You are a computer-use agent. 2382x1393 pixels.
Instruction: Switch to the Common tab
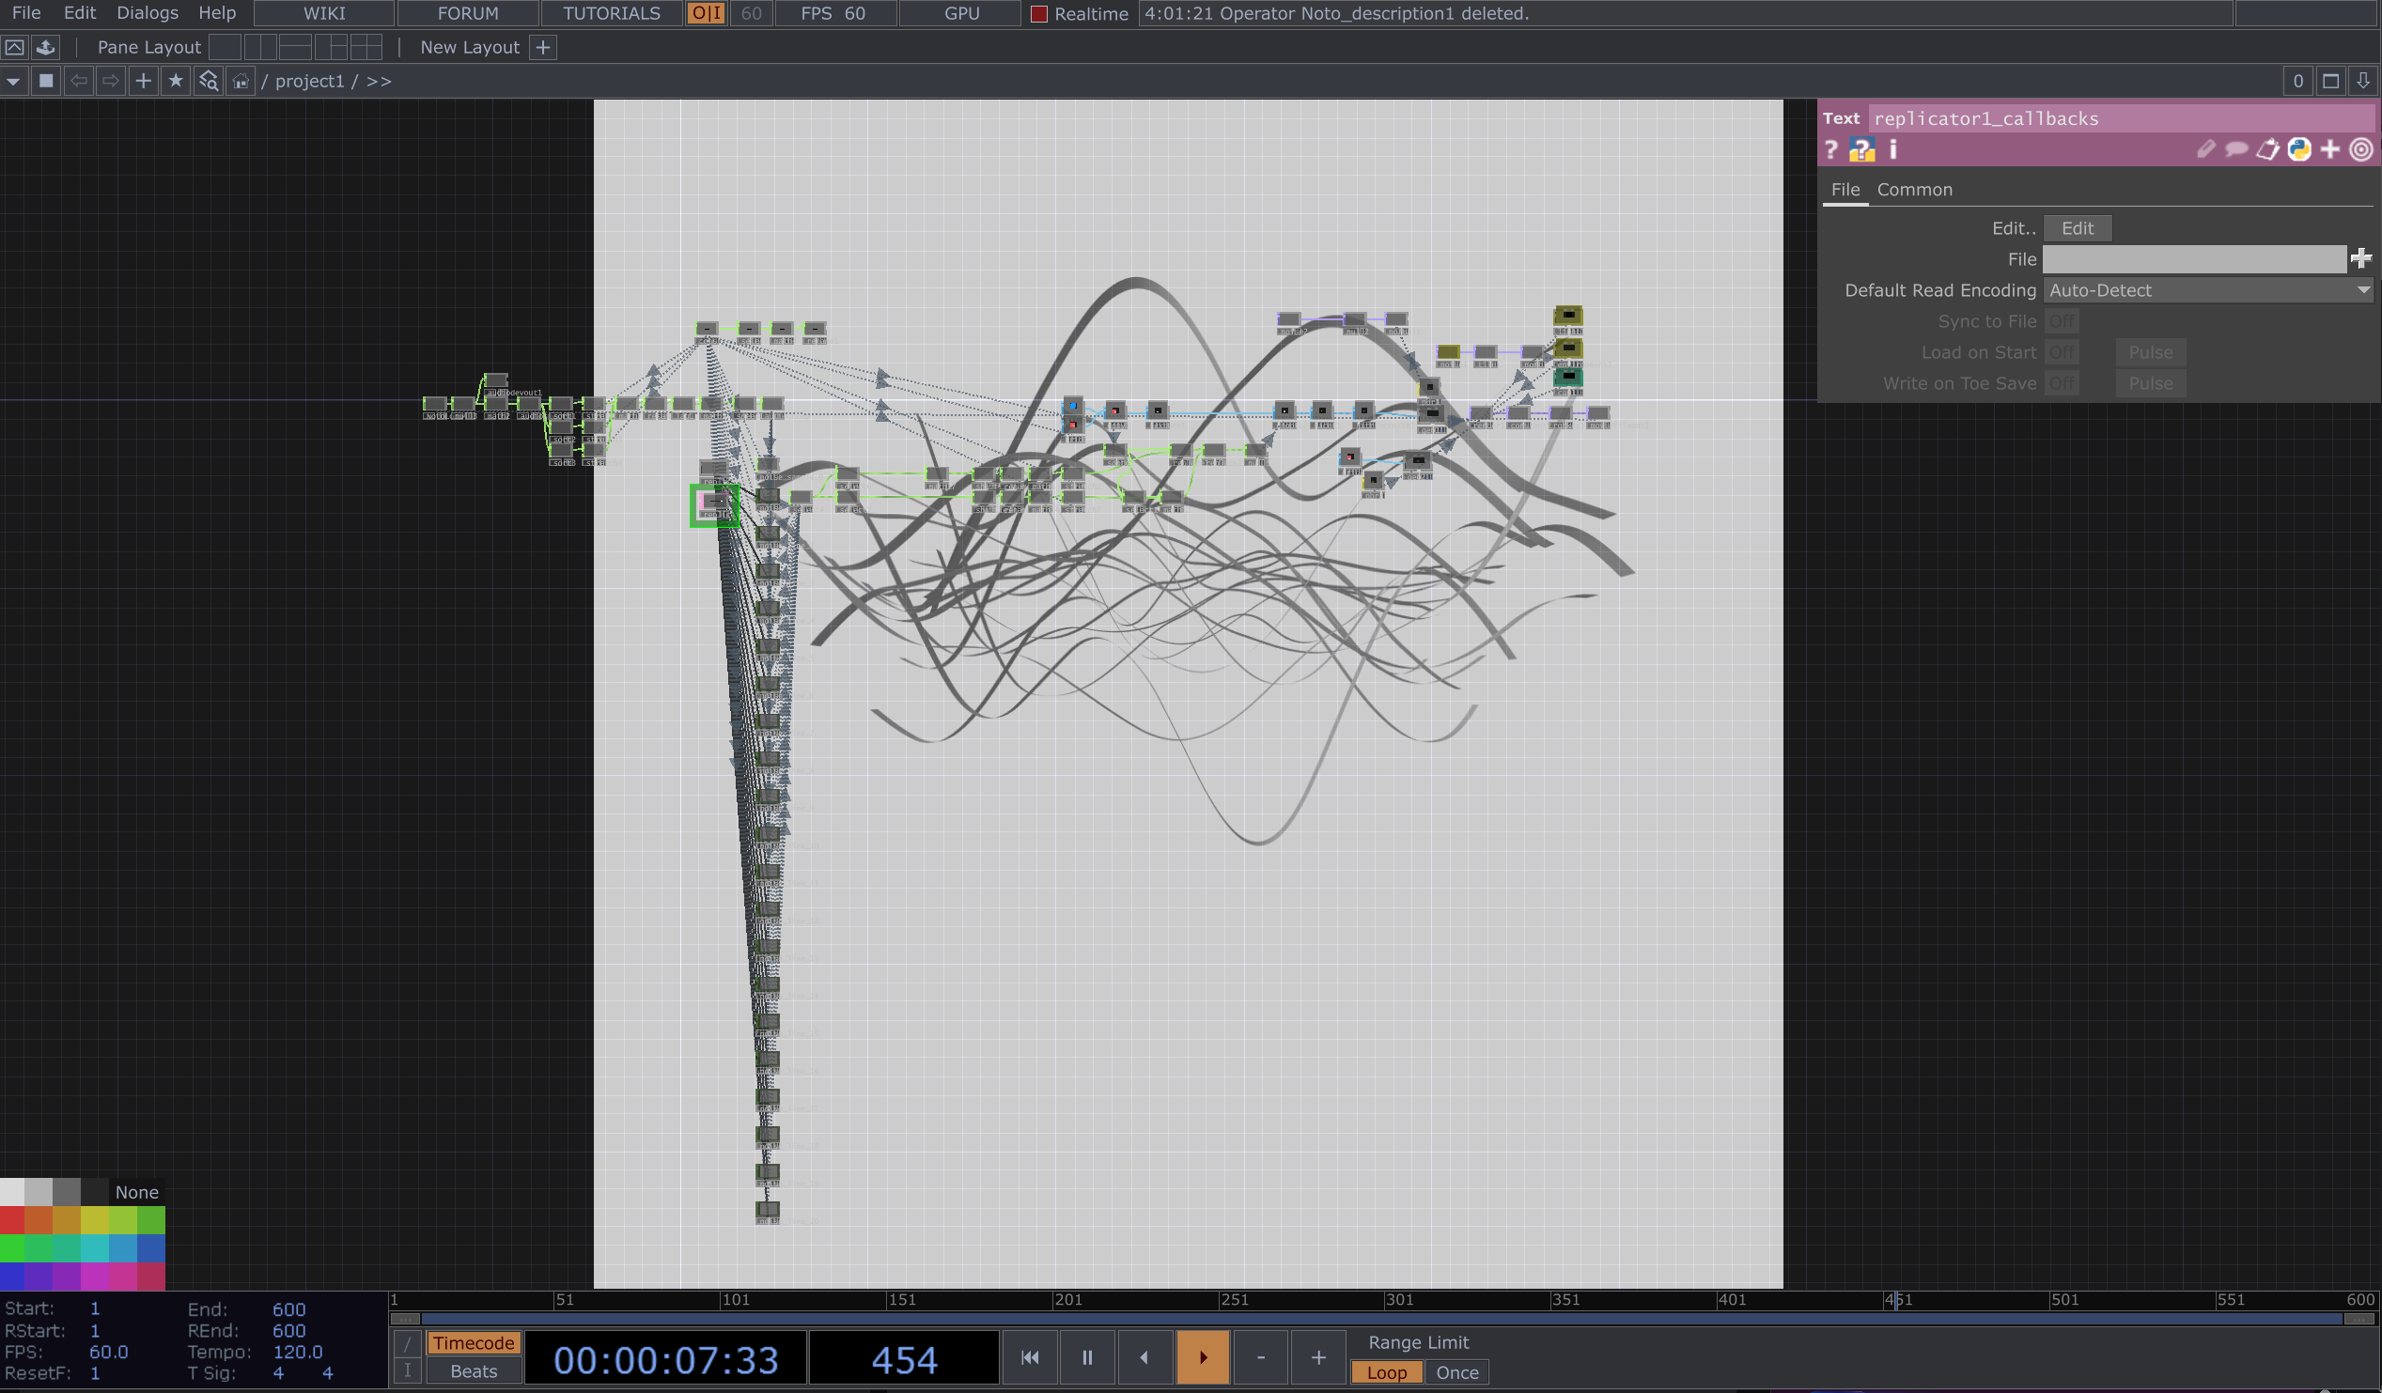coord(1915,189)
